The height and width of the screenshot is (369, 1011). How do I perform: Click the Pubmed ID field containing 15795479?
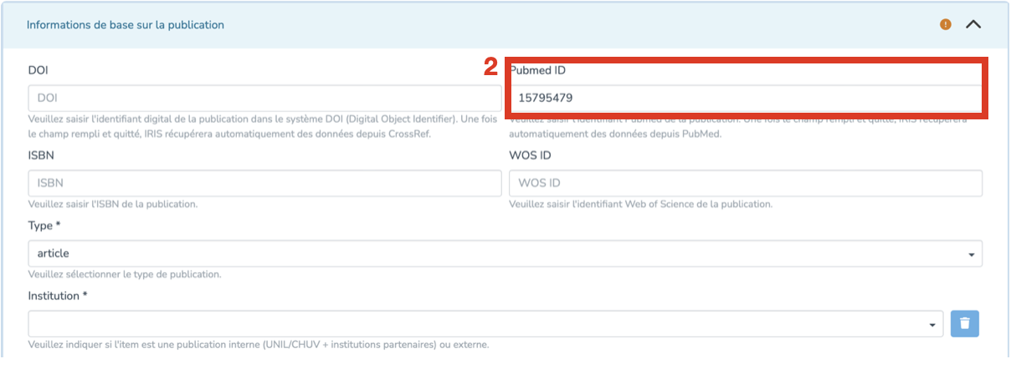coord(745,98)
